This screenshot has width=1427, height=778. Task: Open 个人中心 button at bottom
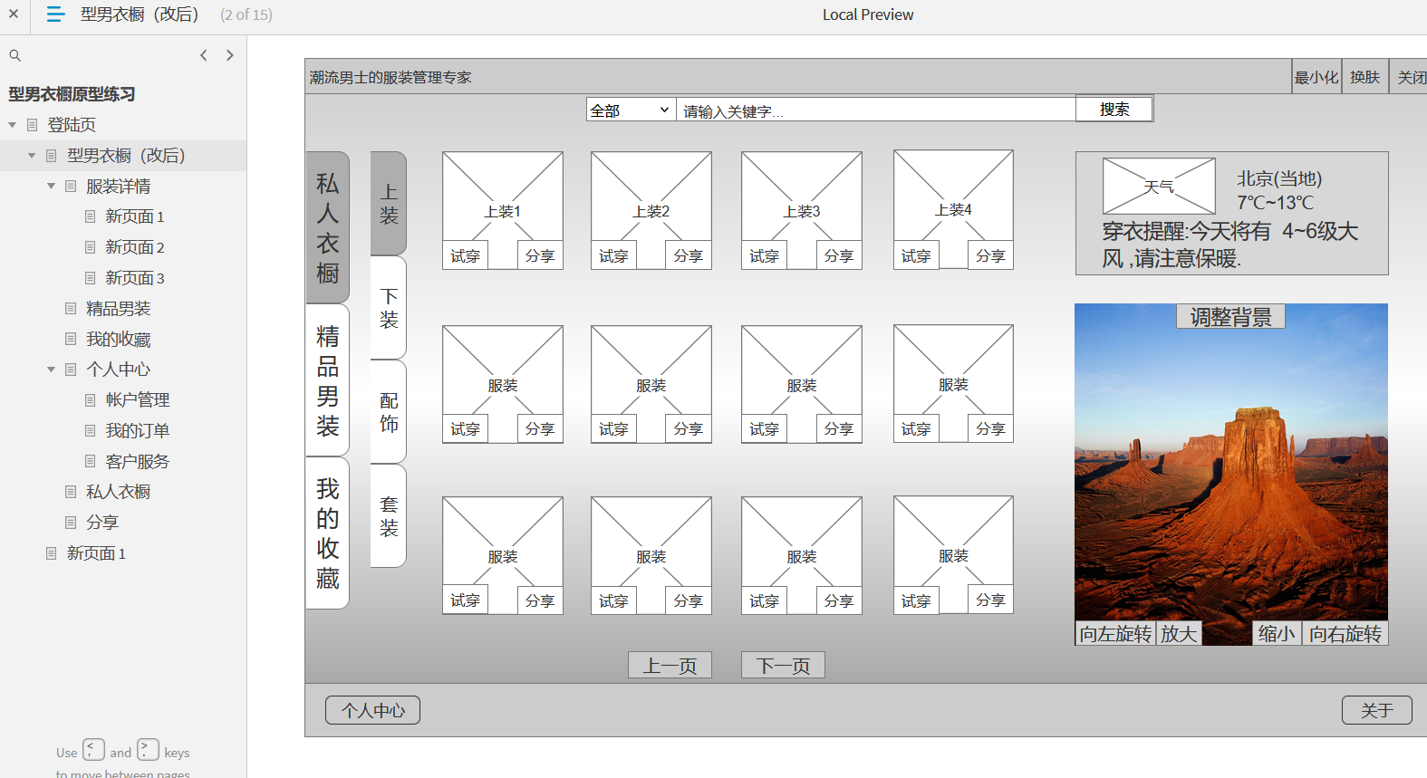373,710
